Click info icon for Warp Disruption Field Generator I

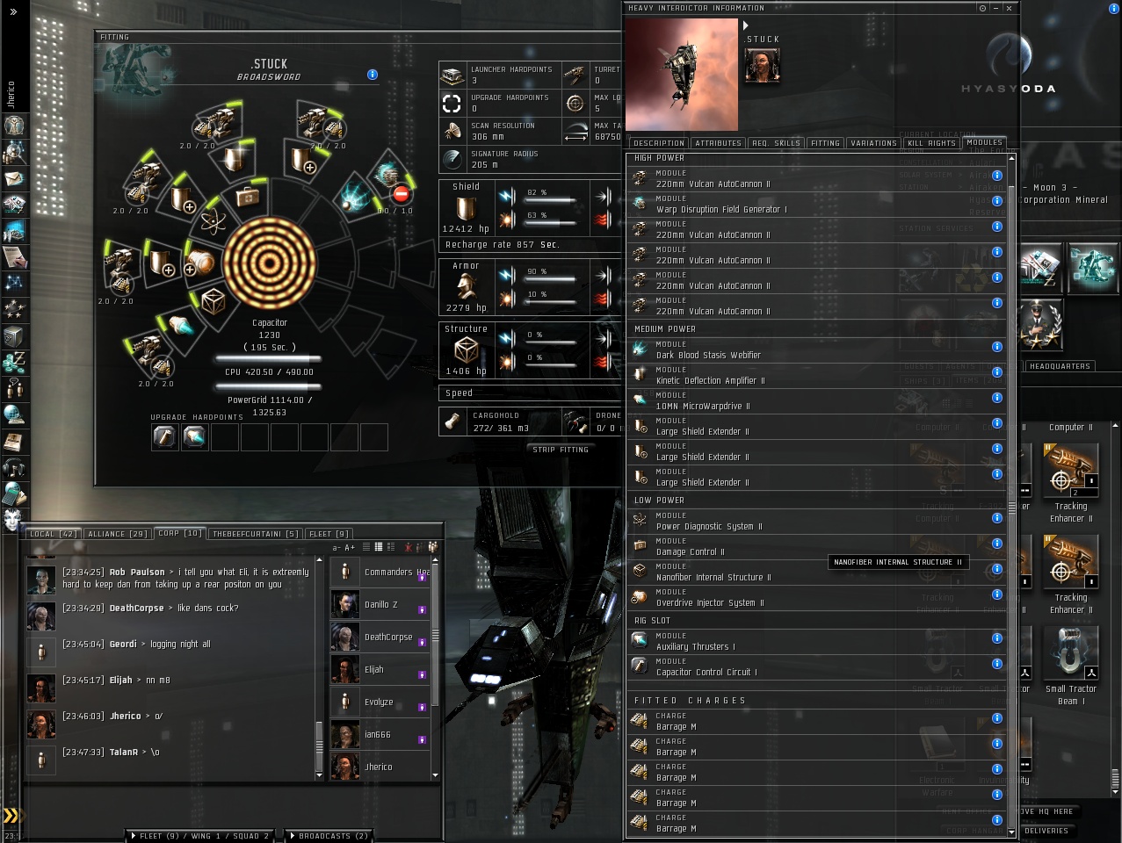997,201
